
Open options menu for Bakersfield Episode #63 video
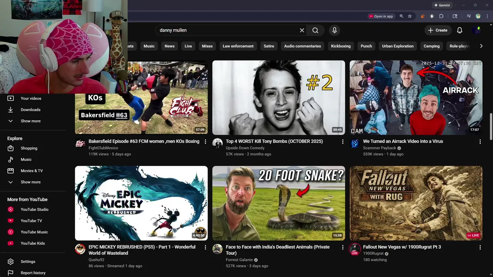tap(205, 142)
